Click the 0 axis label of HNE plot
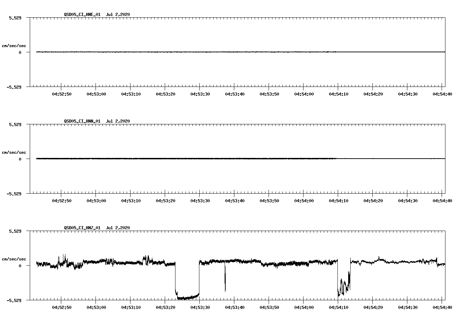The image size is (470, 320). point(20,52)
